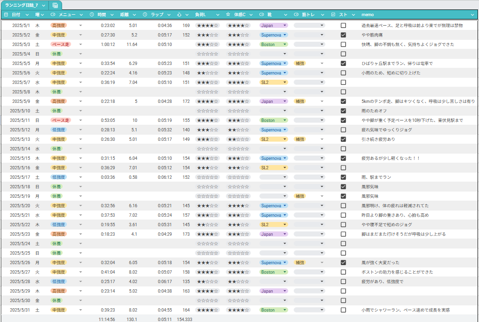Select the average heart rate cell 154.333

tap(184, 319)
